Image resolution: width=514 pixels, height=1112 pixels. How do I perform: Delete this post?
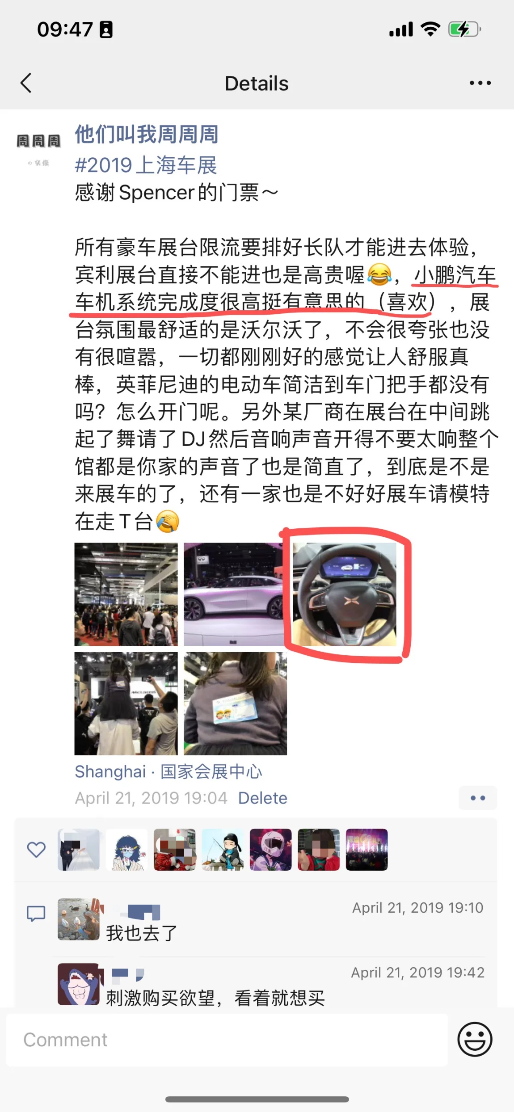tap(263, 798)
